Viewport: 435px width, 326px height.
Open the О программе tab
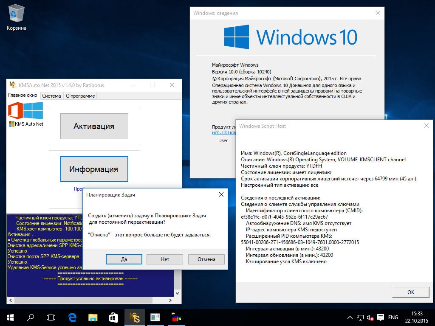pyautogui.click(x=80, y=96)
